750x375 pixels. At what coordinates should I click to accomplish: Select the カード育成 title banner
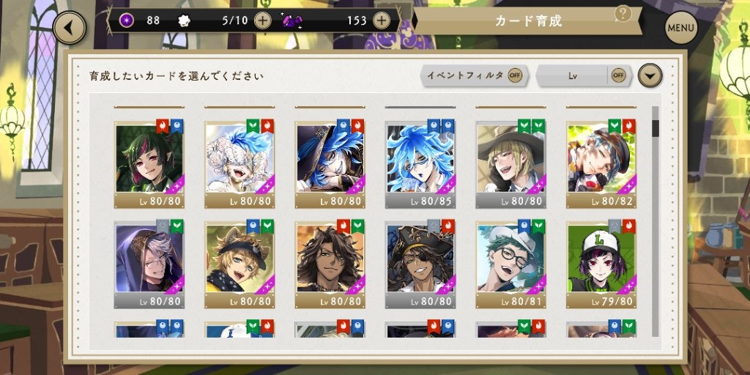[x=527, y=21]
